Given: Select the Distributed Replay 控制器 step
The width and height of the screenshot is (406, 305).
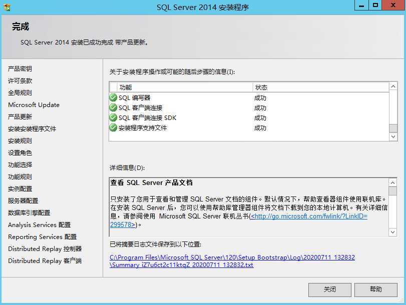Looking at the screenshot, I should coord(45,249).
